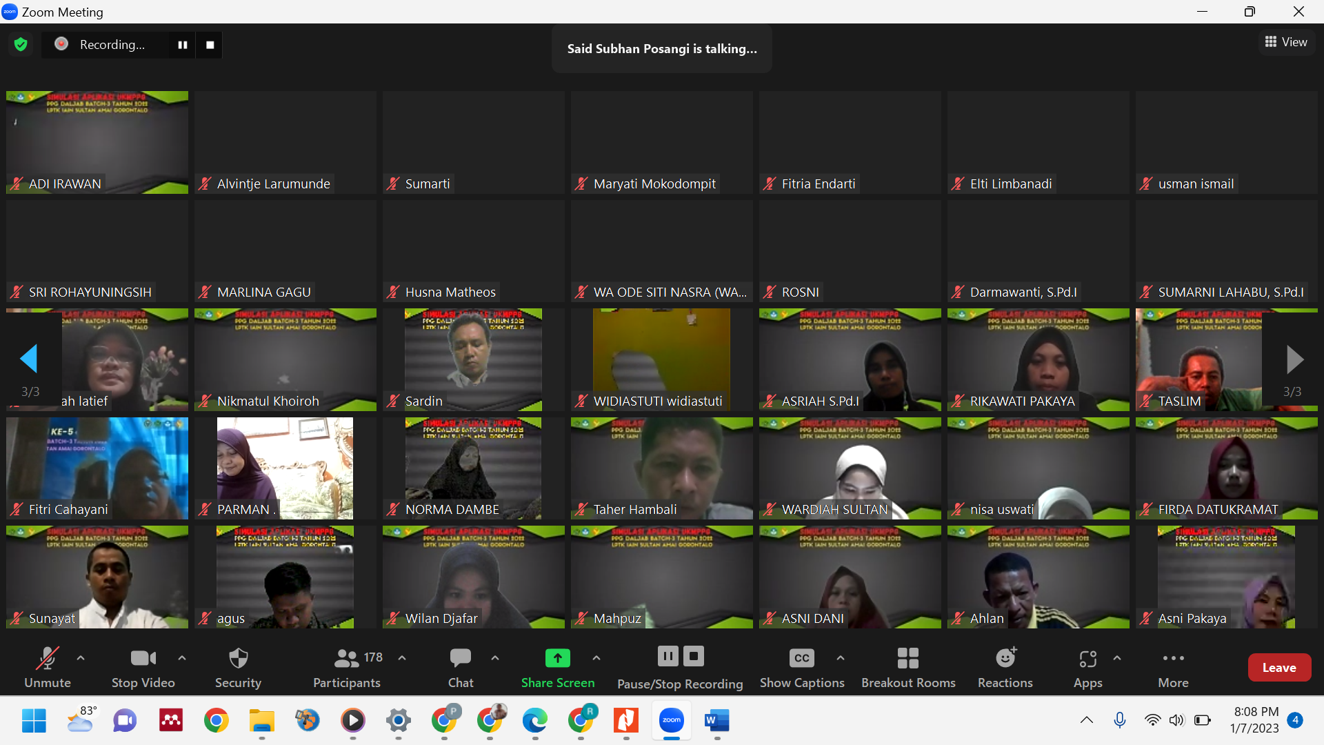Expand video options arrow next to Stop Video
Screen dimensions: 1324x745
(x=182, y=658)
